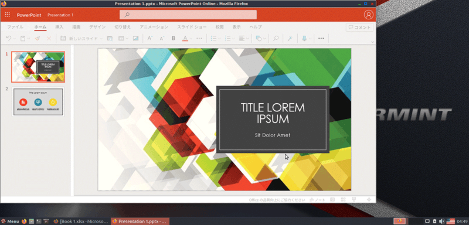Open the Find magnifier icon in ribbon
Screen dimensions: 469x225
click(x=276, y=39)
